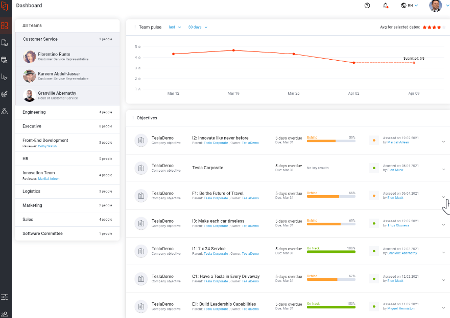Select the Sales team
450x318 pixels.
[x=67, y=220]
